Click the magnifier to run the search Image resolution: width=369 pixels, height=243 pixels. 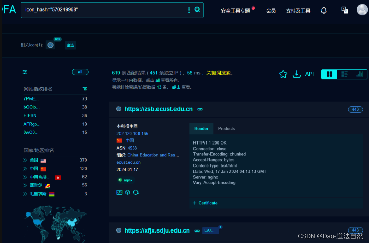[x=197, y=10]
